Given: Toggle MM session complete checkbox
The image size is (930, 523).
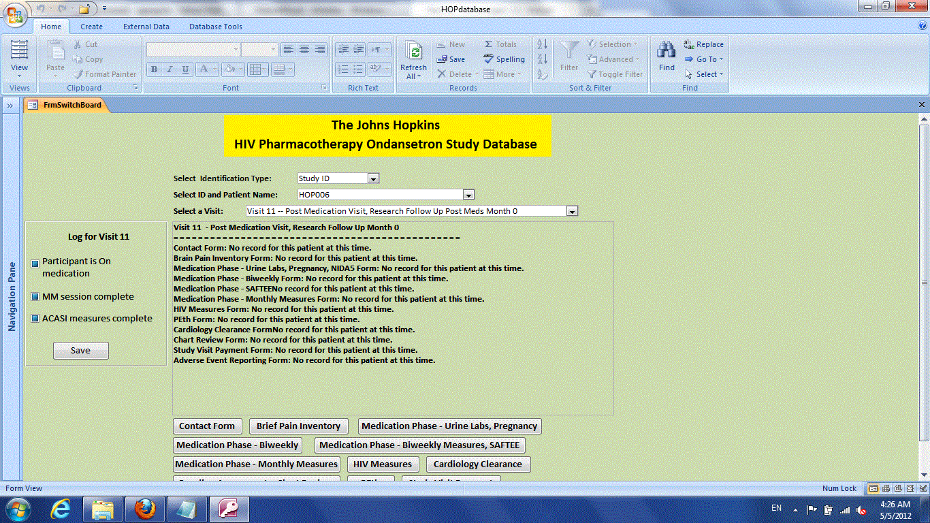Looking at the screenshot, I should click(35, 297).
